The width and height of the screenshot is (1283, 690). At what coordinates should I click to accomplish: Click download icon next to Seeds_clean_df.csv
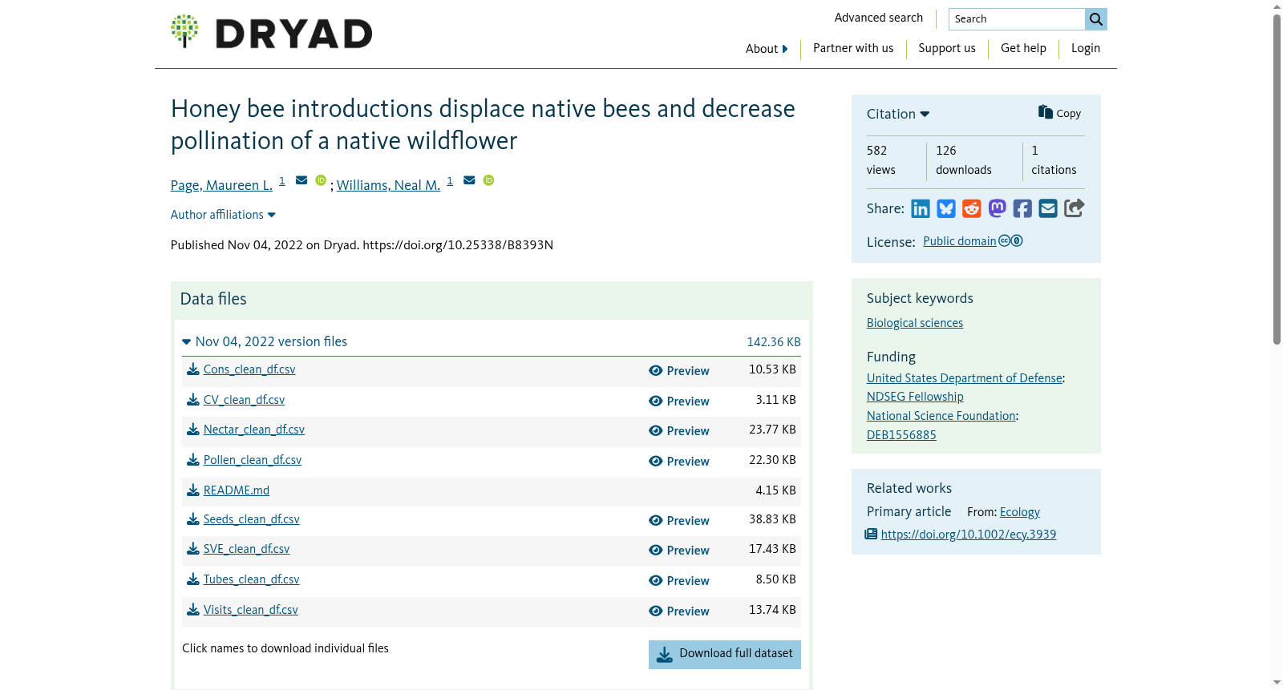coord(193,519)
